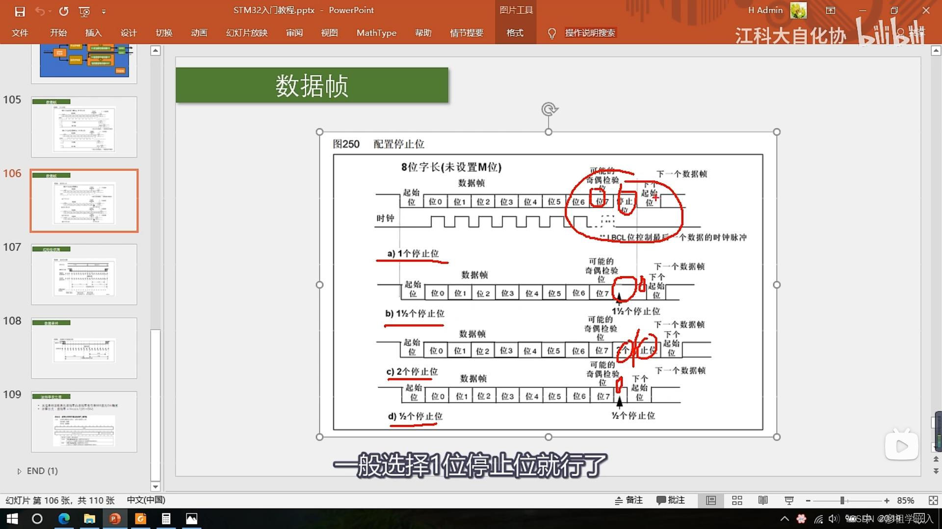Viewport: 942px width, 529px height.
Task: Start slideshow from beginning icon in quick access toolbar
Action: tap(84, 11)
